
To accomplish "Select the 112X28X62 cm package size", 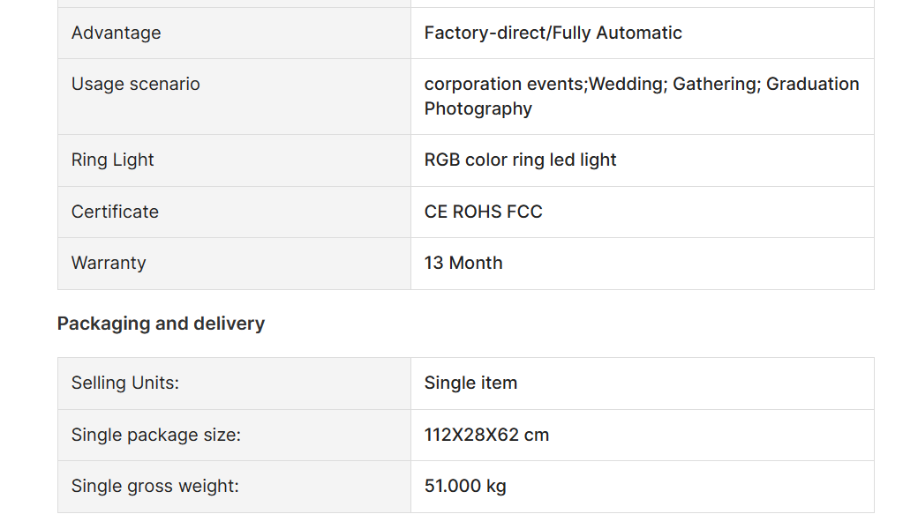I will [486, 435].
